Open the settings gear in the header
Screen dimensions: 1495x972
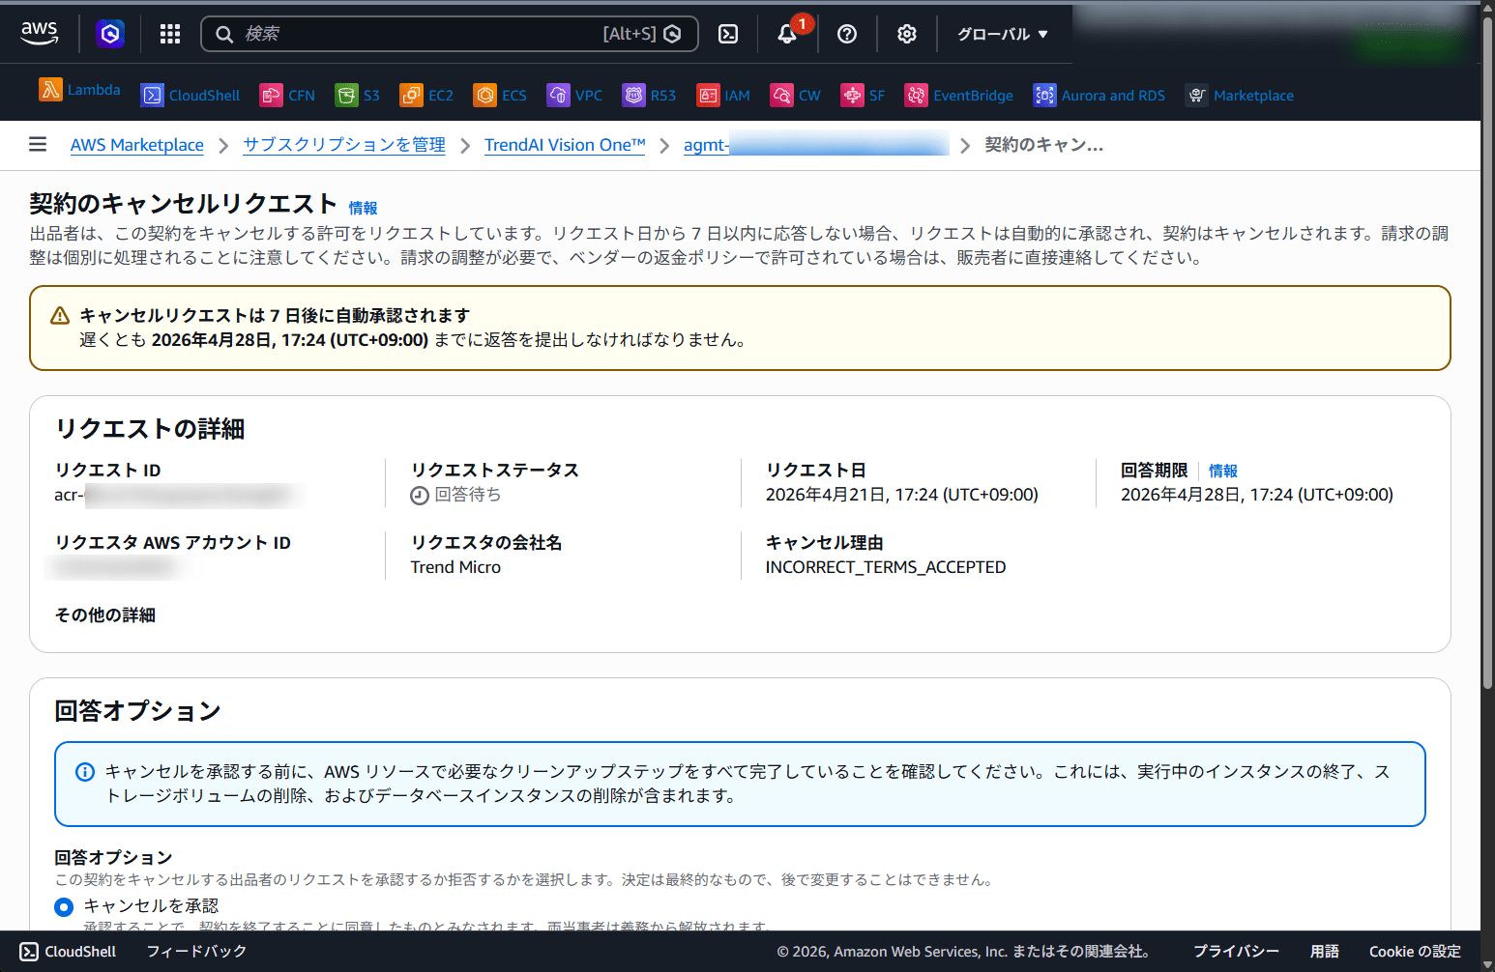pos(906,34)
